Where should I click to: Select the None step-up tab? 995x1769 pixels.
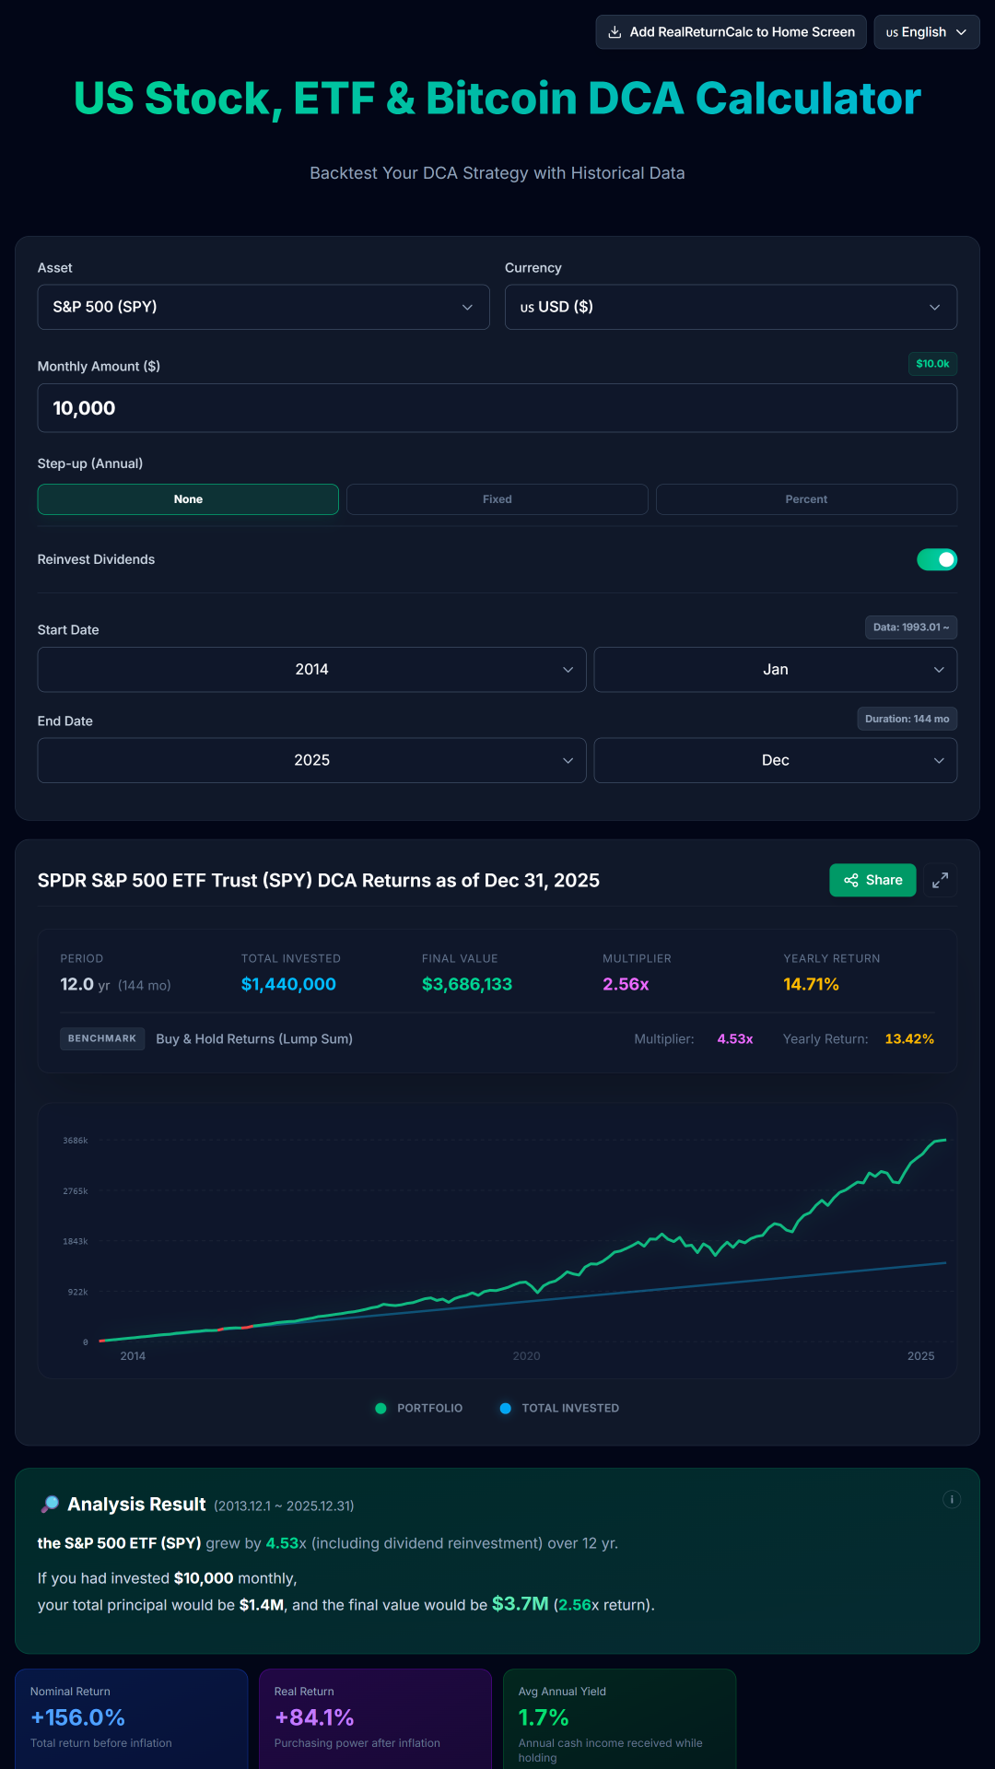click(188, 498)
